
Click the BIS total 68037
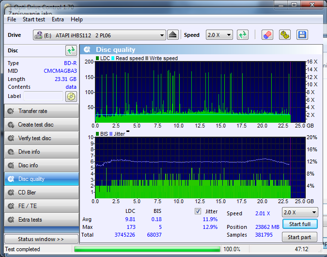(155, 235)
